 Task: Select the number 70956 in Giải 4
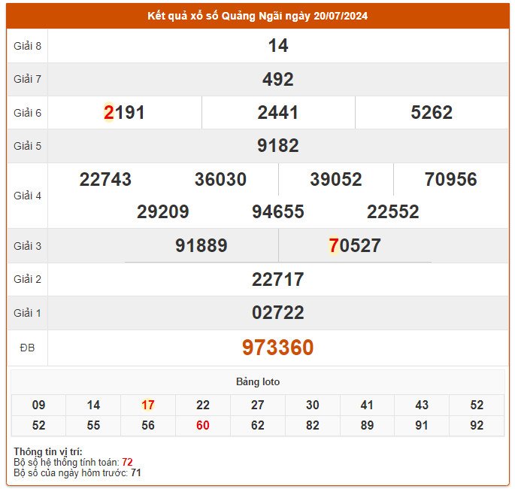tap(450, 180)
